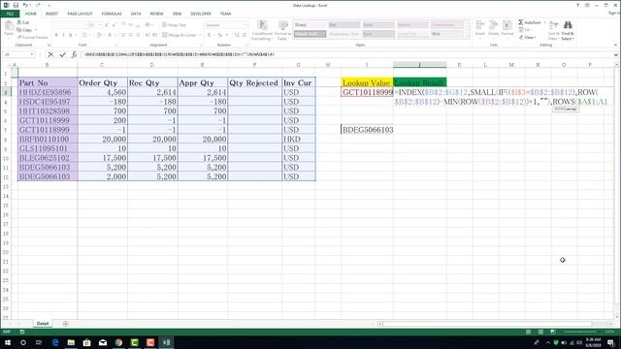Add a new sheet with the plus icon

65,324
